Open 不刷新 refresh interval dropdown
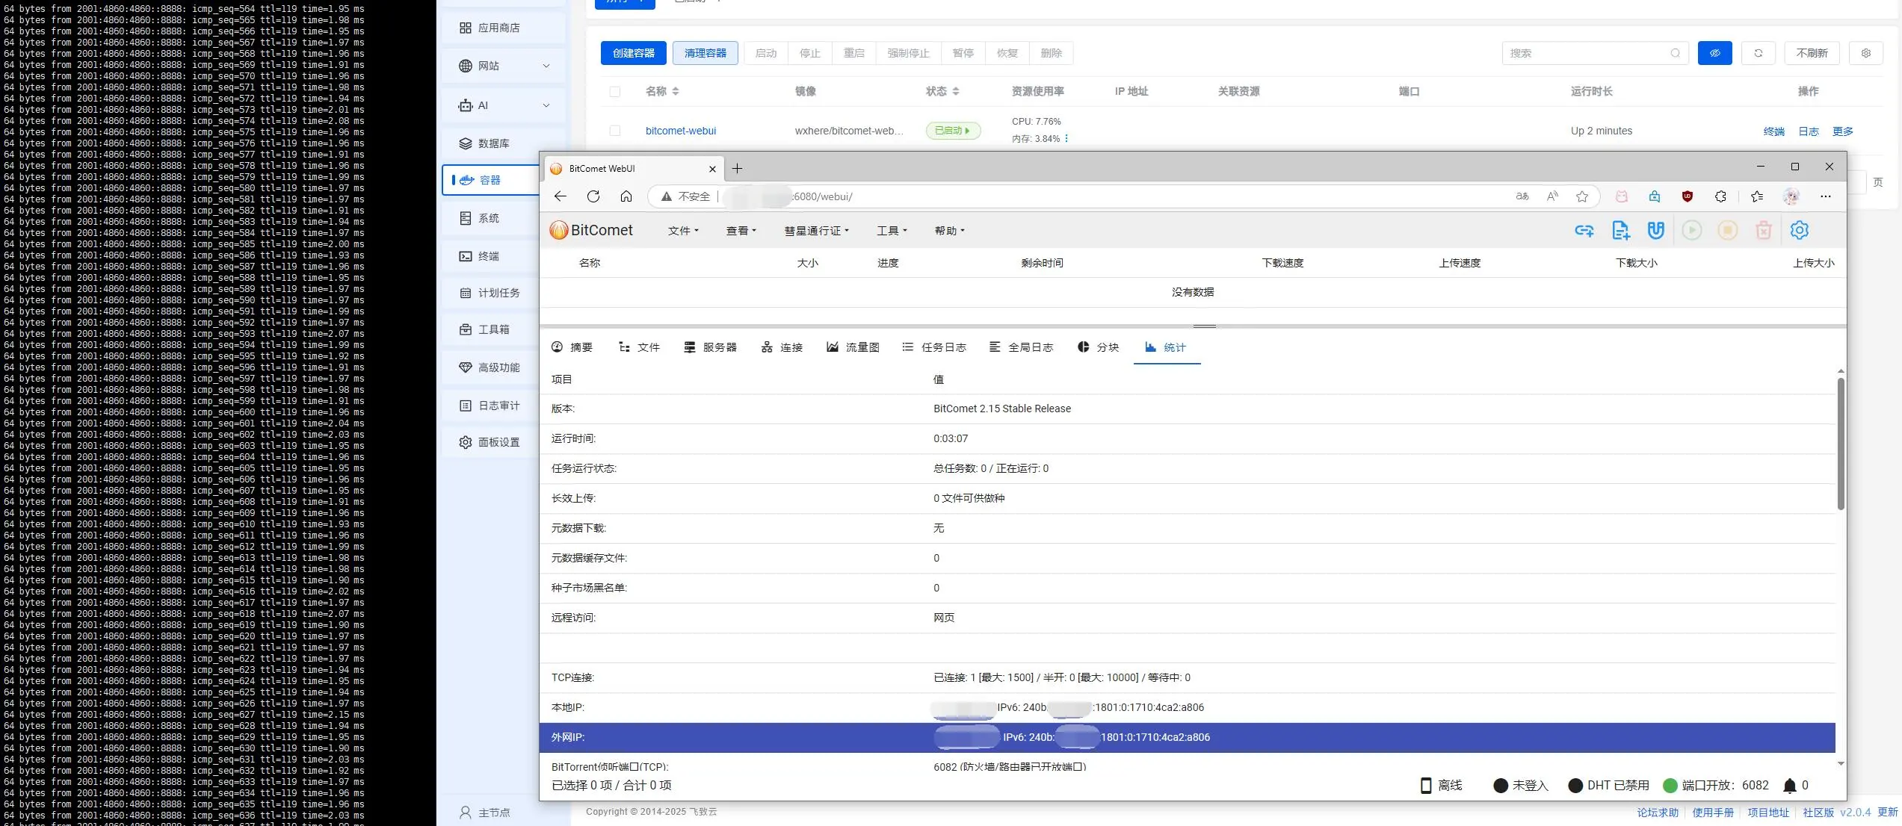Screen dimensions: 1902x826 (x=1812, y=53)
